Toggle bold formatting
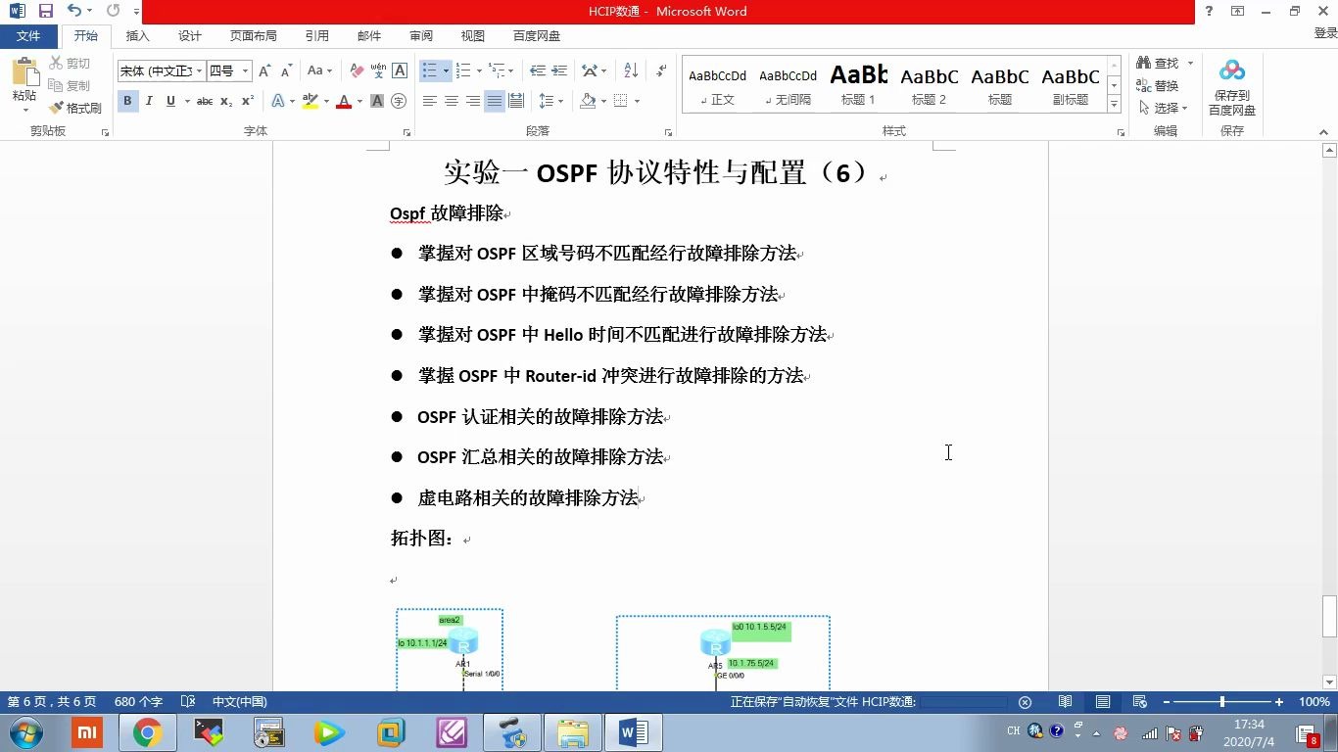Viewport: 1338px width, 752px height. (x=126, y=101)
